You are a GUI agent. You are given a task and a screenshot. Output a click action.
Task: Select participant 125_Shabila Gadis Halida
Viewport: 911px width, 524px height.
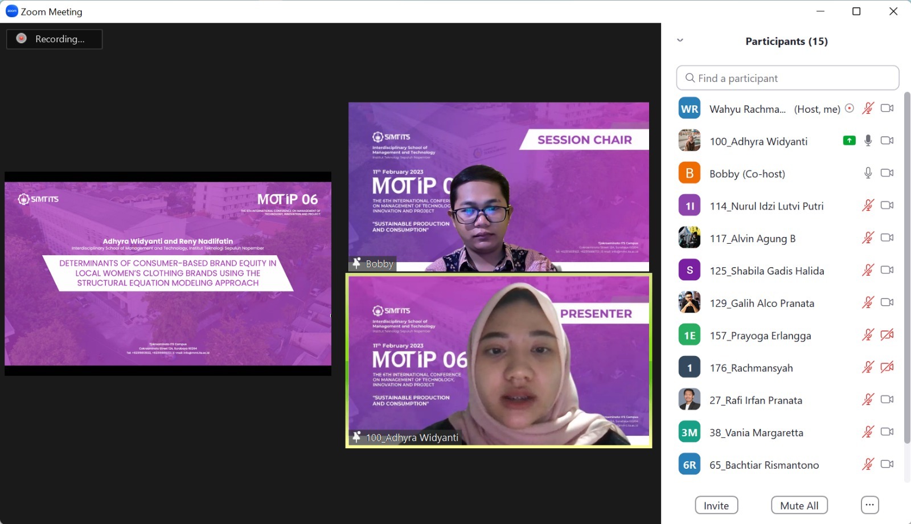pos(766,271)
